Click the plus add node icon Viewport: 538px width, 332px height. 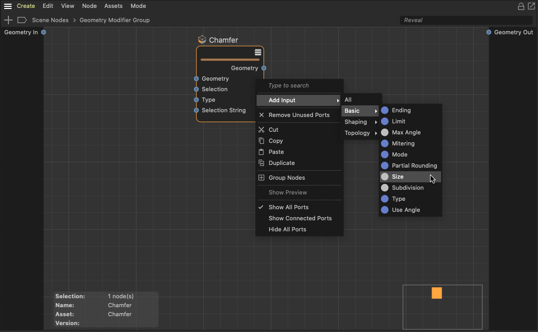click(x=8, y=20)
